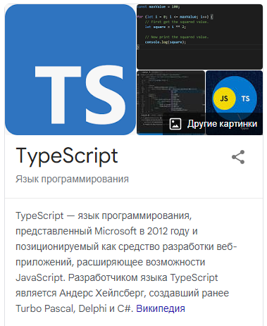The height and width of the screenshot is (326, 267).
Task: Click the Язык программирования subtitle
Action: coord(72,179)
